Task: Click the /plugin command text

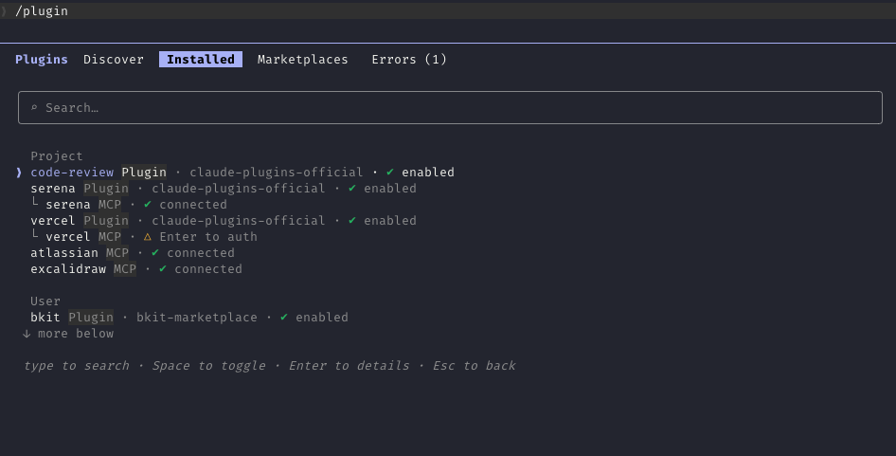Action: pos(41,10)
